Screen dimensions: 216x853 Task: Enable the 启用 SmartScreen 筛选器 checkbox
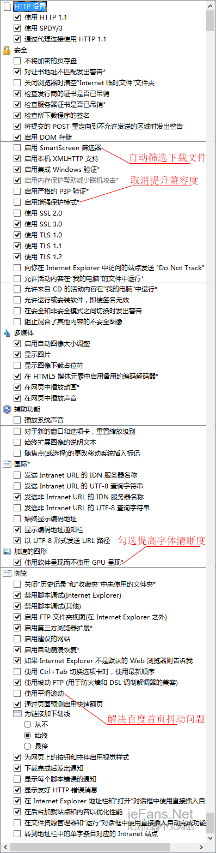coord(18,147)
